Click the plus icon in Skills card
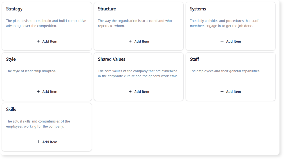Image resolution: width=284 pixels, height=159 pixels. click(x=38, y=142)
